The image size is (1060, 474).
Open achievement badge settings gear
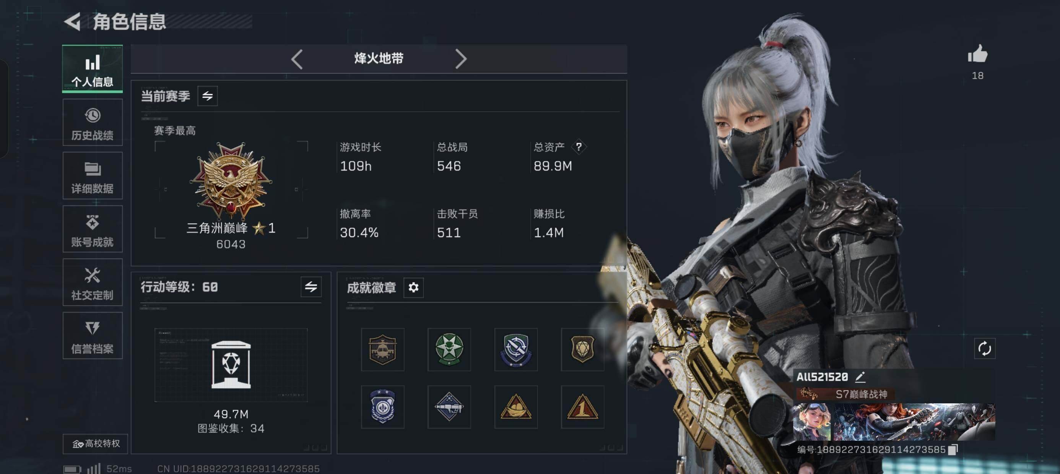click(413, 287)
